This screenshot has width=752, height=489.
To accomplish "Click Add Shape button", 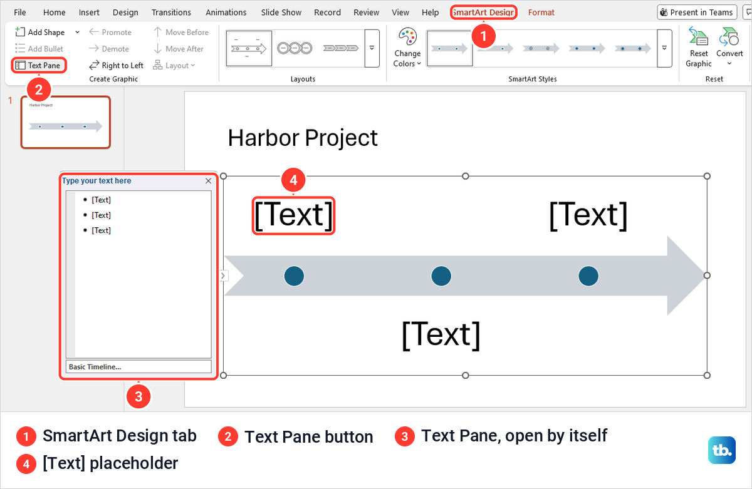I will [x=40, y=33].
